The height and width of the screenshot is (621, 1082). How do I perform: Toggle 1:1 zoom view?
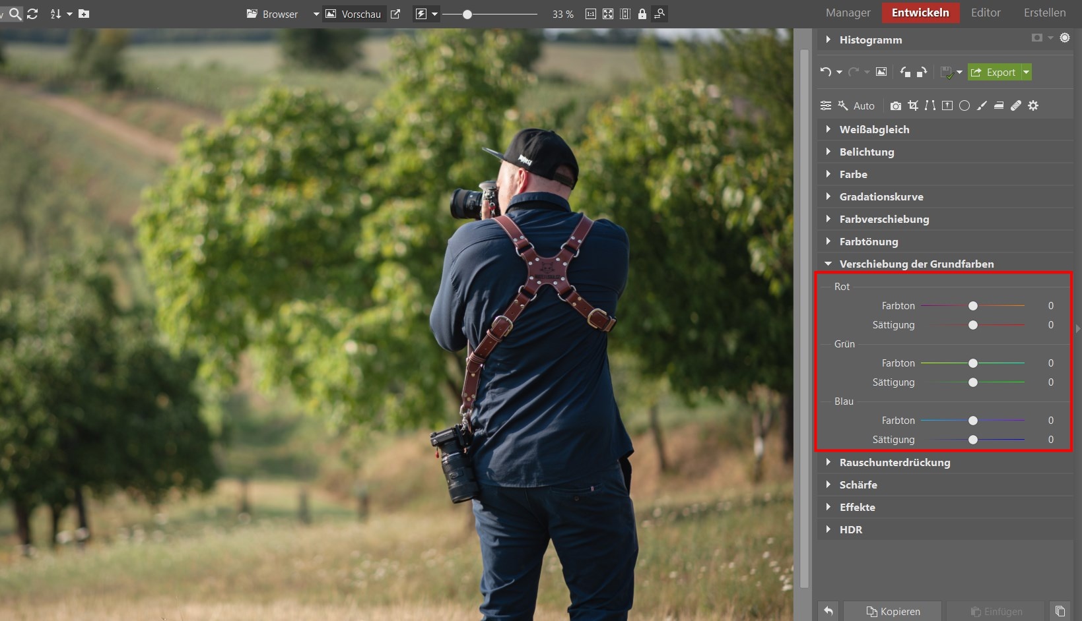pos(591,14)
